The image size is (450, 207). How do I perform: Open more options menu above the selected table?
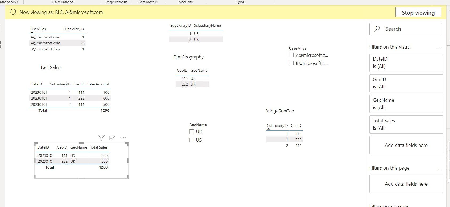click(123, 138)
